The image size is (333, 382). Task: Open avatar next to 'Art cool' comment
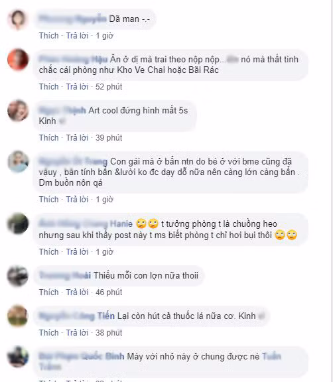point(18,111)
